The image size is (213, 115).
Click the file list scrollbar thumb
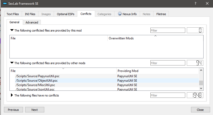coord(201,83)
